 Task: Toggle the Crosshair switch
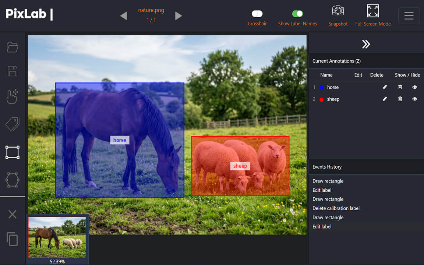[257, 14]
